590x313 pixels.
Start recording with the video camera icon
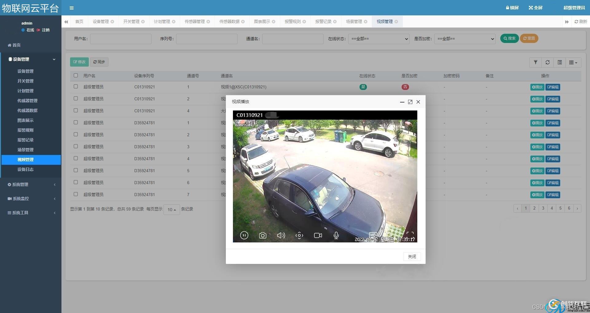318,235
